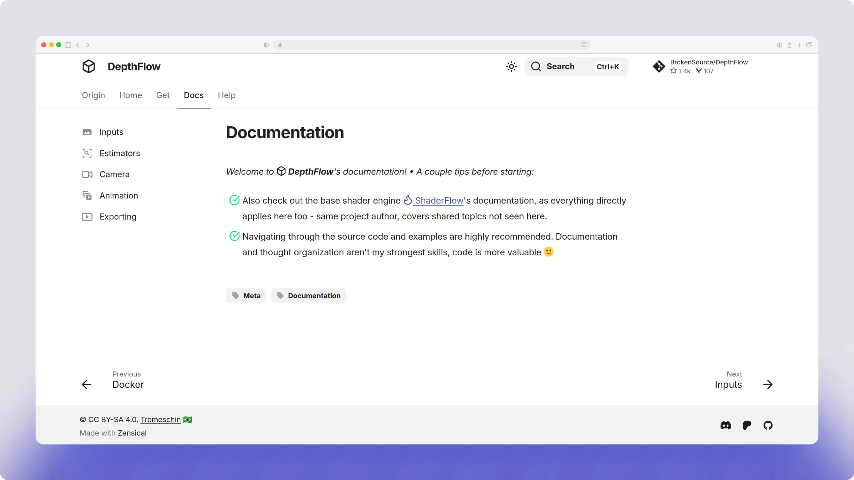Screen dimensions: 854x480
Task: Click the Estimators scan icon in sidebar
Action: [87, 153]
